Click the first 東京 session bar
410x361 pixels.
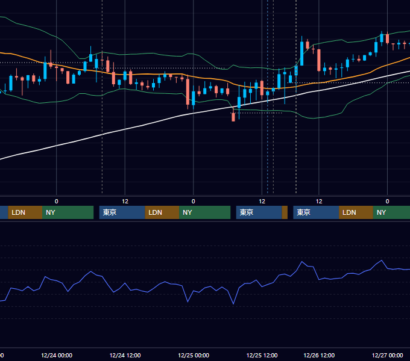click(122, 212)
